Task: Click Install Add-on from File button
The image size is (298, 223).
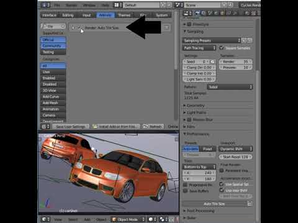Action: tap(115, 126)
